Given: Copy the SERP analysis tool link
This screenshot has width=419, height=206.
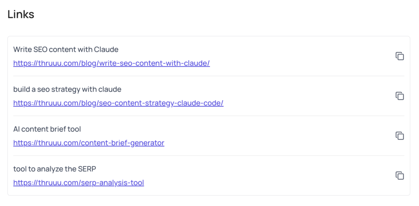Looking at the screenshot, I should coord(399,175).
